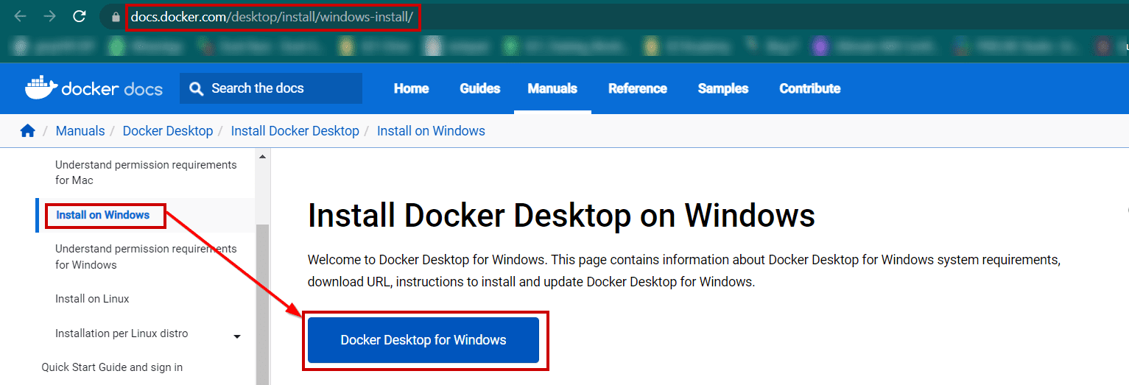Open Install on Linux sidebar item
Image resolution: width=1129 pixels, height=385 pixels.
point(92,299)
